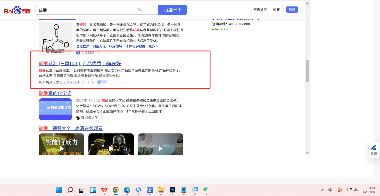Open the 百度首页 link
Viewport: 380px width, 196px height.
click(260, 10)
